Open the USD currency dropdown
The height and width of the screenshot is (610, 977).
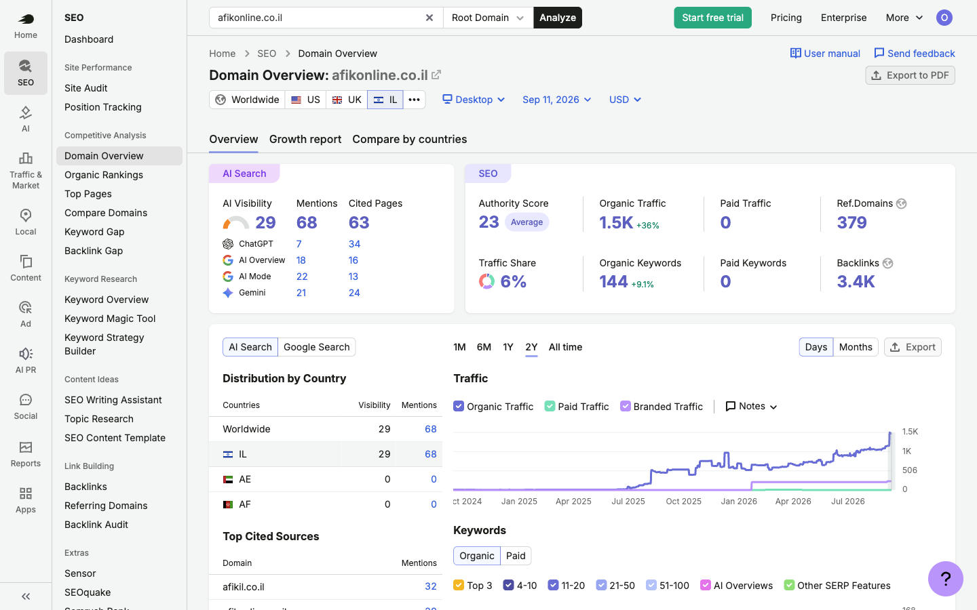(x=625, y=100)
